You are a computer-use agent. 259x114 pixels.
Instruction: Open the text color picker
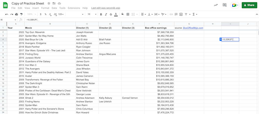[116, 14]
